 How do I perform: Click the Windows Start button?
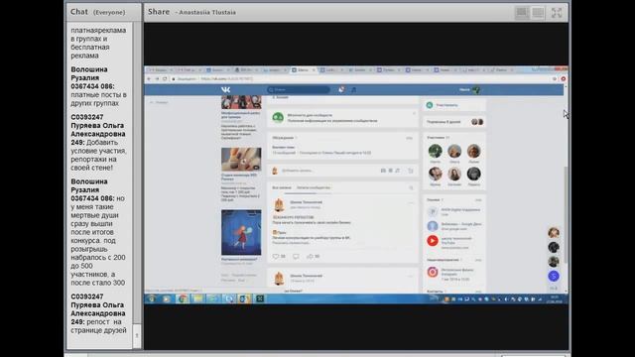(x=152, y=298)
